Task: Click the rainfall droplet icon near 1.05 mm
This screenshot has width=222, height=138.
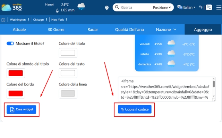Action: click(x=57, y=11)
